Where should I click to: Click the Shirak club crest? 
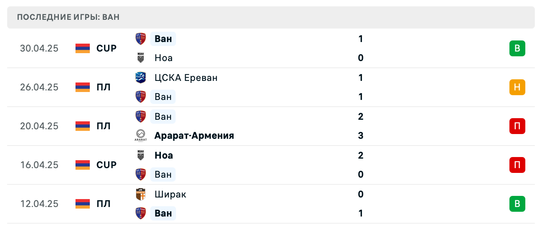click(x=140, y=194)
